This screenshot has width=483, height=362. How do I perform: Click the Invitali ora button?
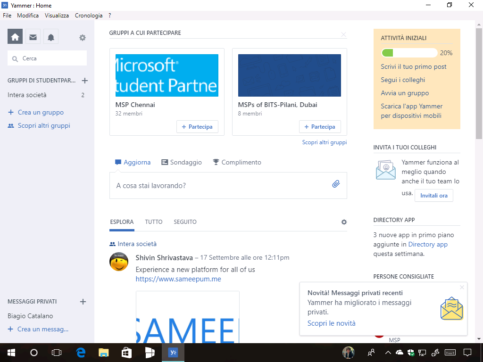coord(434,196)
